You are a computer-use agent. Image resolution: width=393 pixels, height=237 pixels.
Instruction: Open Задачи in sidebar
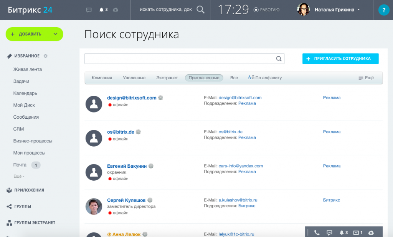(21, 81)
